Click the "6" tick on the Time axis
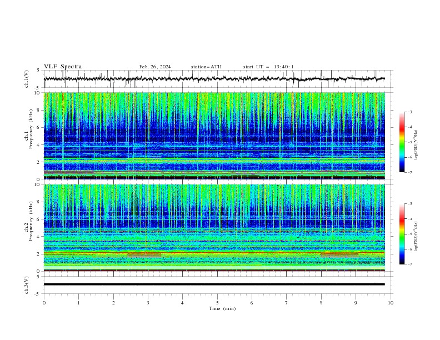Image resolution: width=440 pixels, height=340 pixels. point(252,303)
